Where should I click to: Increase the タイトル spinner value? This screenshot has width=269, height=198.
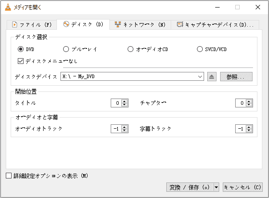125,101
